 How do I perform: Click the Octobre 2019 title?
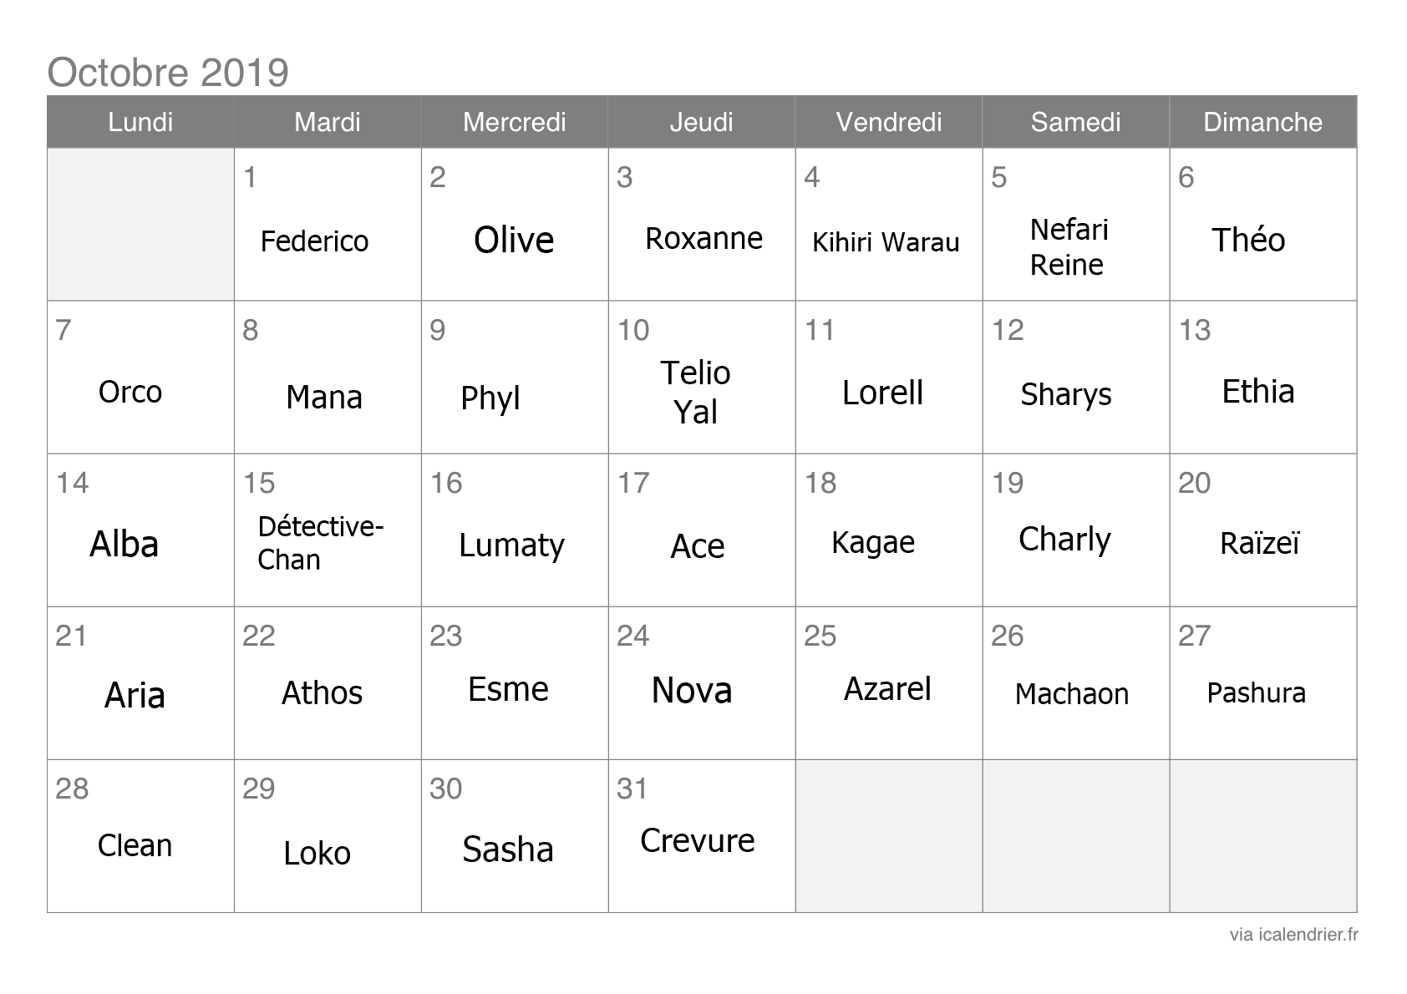click(168, 72)
